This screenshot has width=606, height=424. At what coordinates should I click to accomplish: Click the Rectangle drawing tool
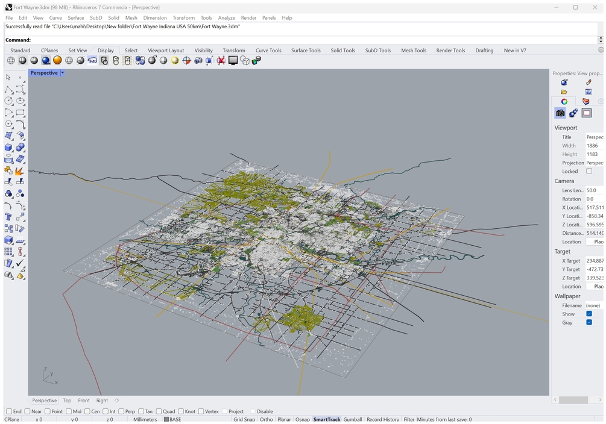coord(20,113)
